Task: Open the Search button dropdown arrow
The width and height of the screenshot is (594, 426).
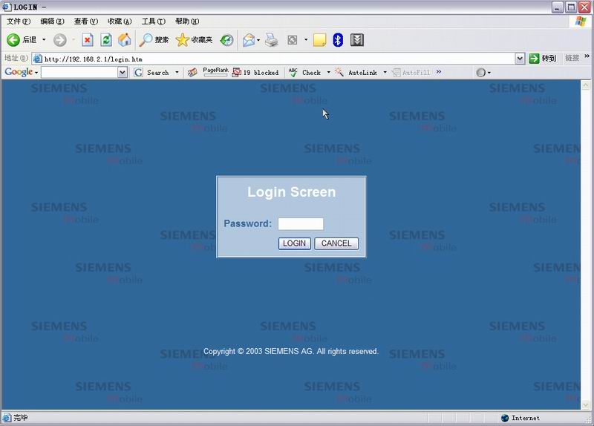Action: [x=177, y=72]
